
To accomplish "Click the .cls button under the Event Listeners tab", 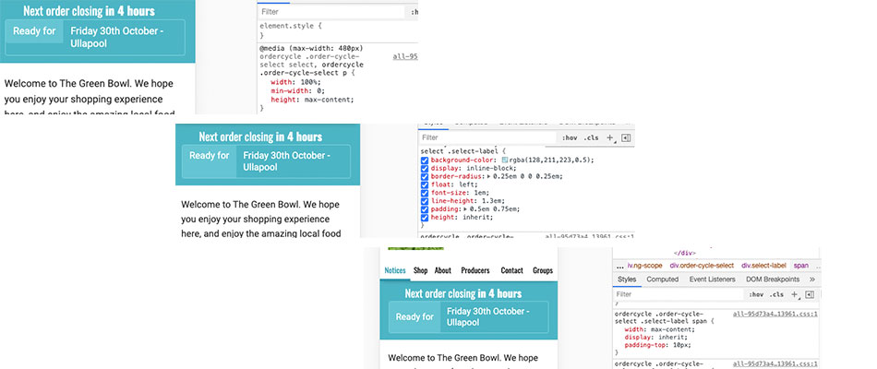I will (x=776, y=294).
